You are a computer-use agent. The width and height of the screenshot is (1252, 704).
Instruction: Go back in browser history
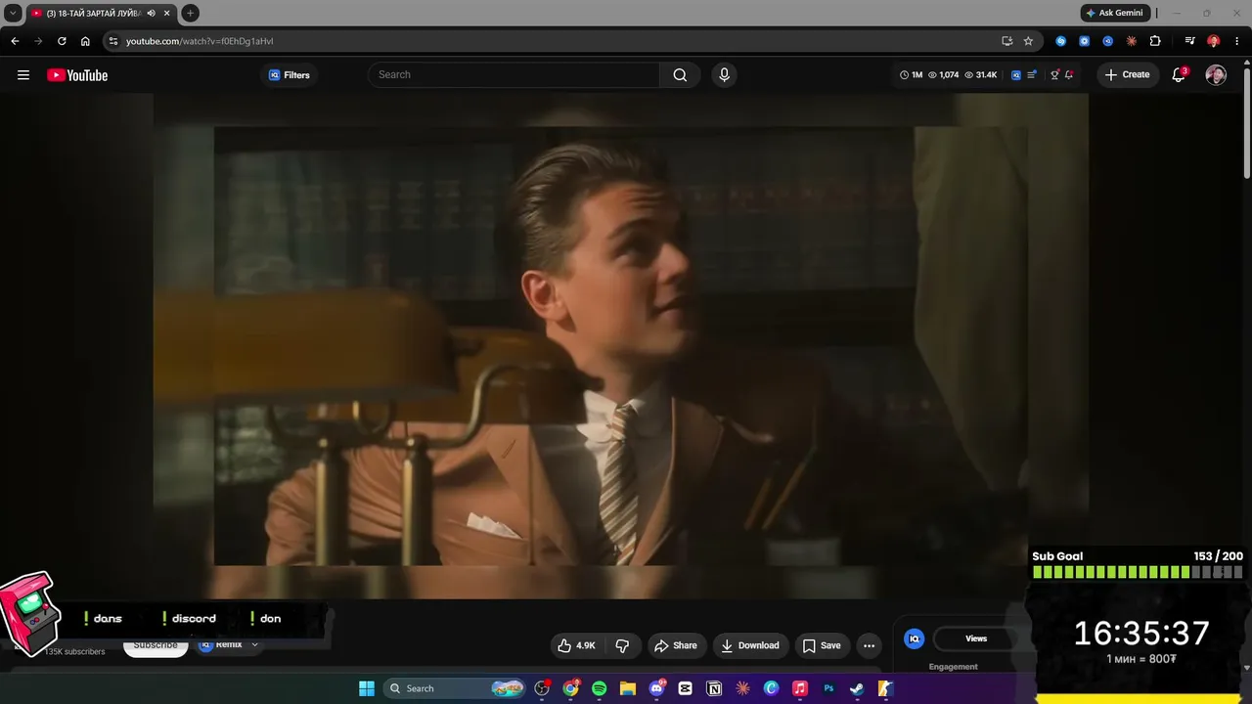tap(15, 41)
